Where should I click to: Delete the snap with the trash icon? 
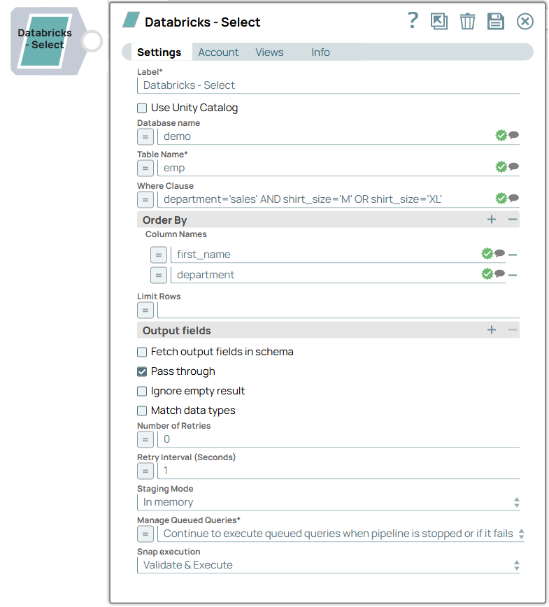tap(467, 22)
